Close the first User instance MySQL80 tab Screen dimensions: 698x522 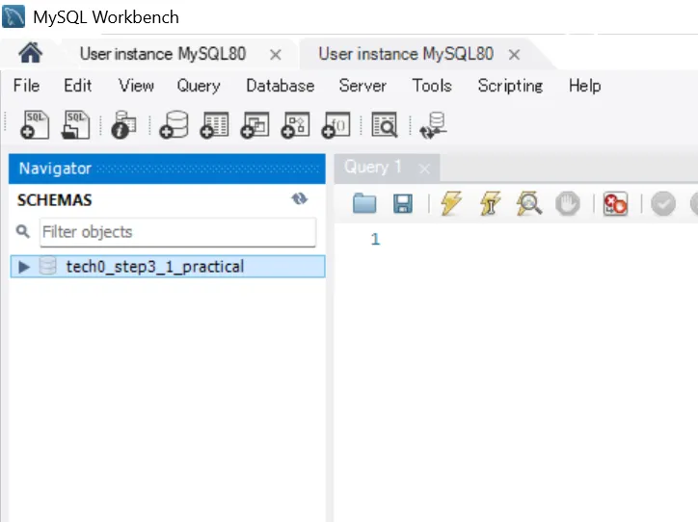[276, 55]
